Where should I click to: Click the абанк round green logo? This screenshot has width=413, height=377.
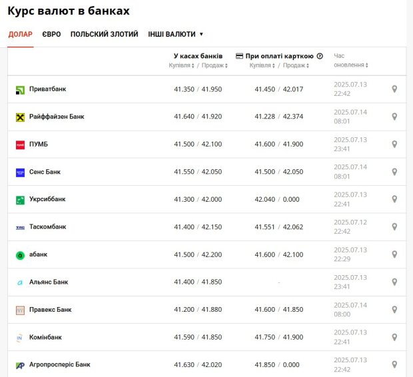[20, 255]
